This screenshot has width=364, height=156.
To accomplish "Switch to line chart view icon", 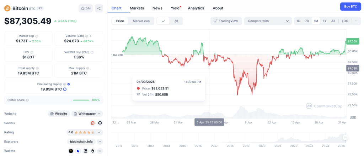I will pos(164,21).
